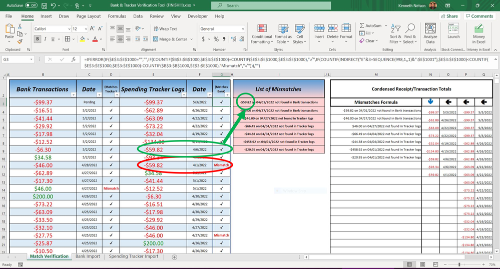
Task: Toggle middle vertical alignment
Action: (120, 29)
